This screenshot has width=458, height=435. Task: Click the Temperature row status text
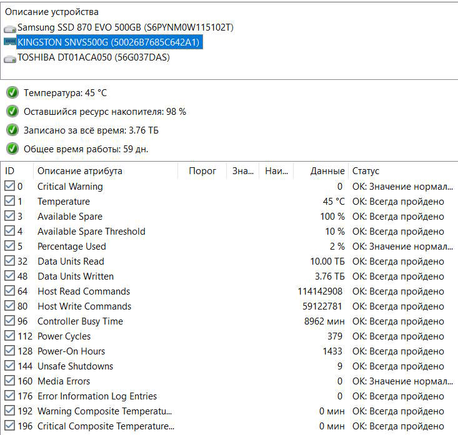pyautogui.click(x=398, y=202)
